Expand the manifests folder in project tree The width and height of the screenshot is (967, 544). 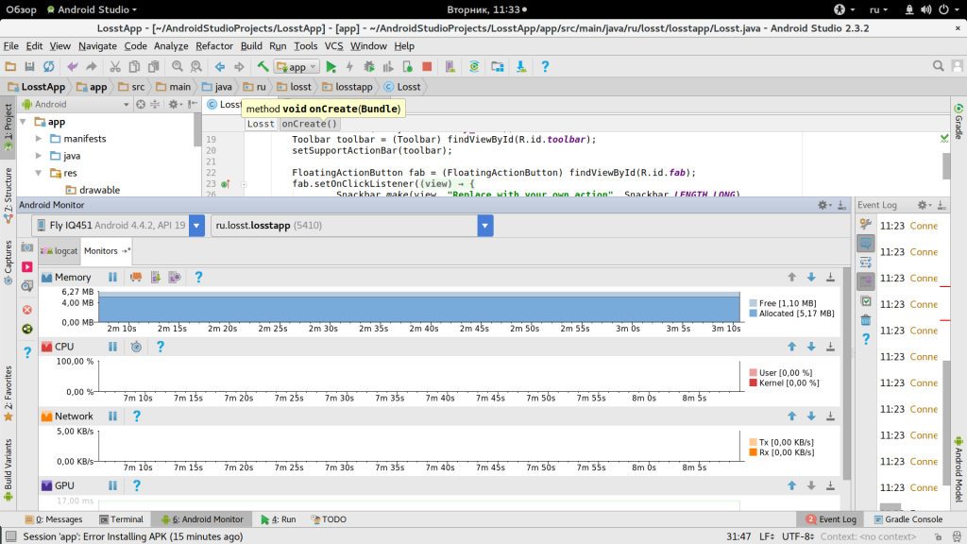40,139
